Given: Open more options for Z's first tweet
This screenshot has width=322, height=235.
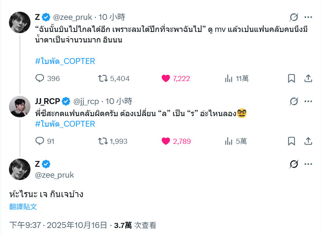Looking at the screenshot, I should pos(308,17).
